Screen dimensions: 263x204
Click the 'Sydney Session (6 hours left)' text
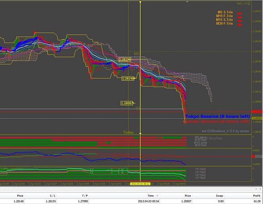coord(216,122)
